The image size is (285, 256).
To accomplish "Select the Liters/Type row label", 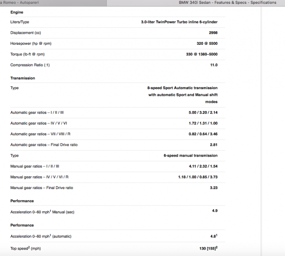I will tap(20, 22).
